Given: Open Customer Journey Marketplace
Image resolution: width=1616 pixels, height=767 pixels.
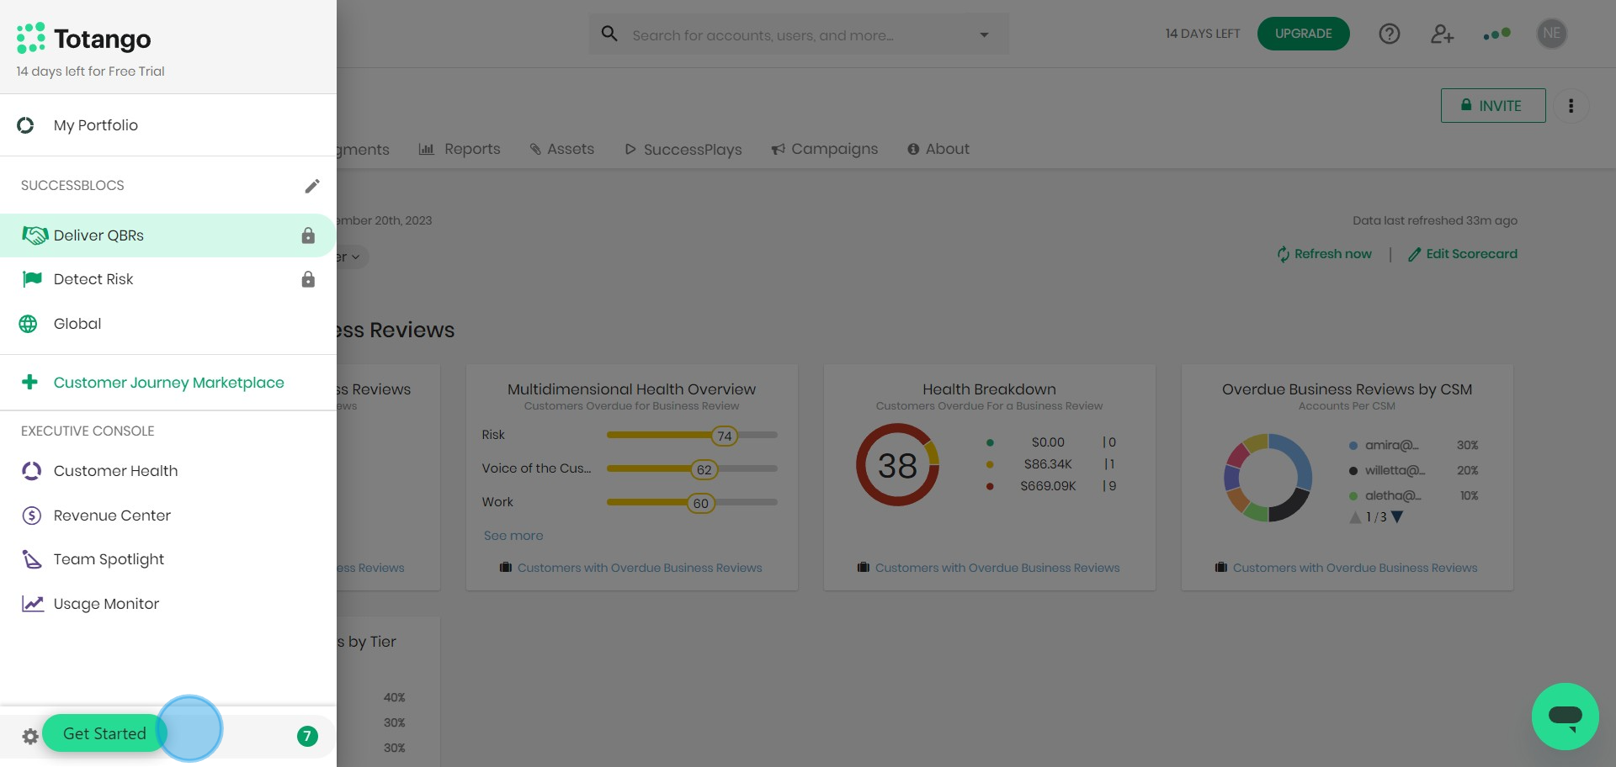Looking at the screenshot, I should tap(169, 383).
